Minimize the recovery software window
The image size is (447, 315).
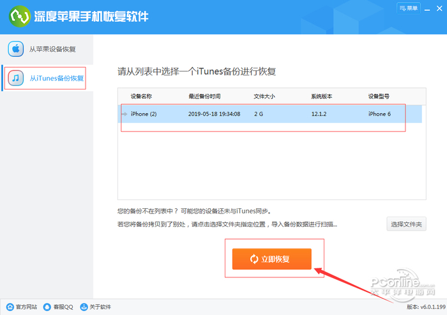[x=427, y=9]
